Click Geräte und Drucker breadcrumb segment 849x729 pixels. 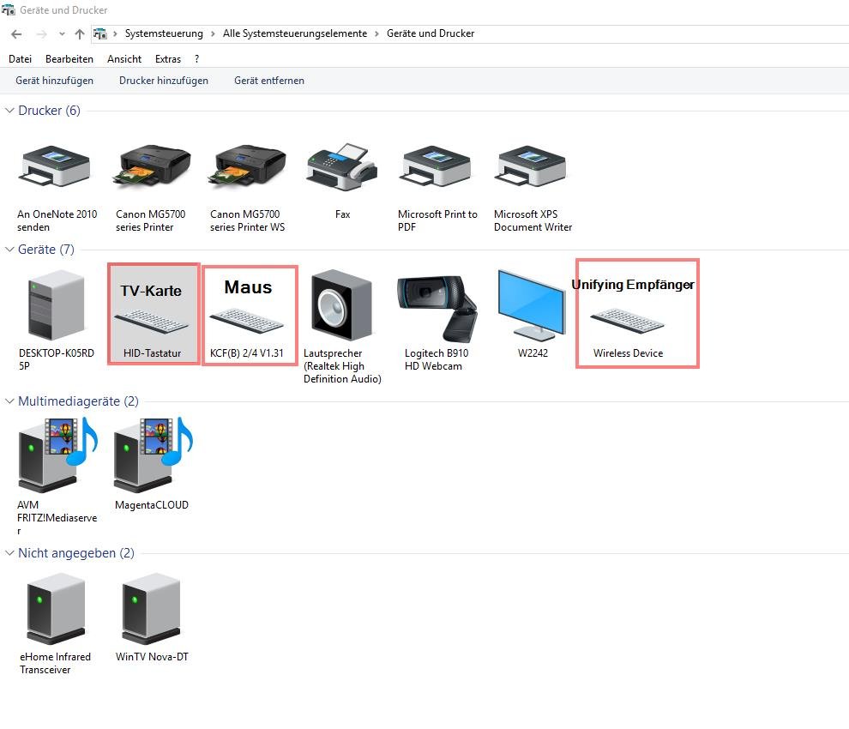click(431, 33)
